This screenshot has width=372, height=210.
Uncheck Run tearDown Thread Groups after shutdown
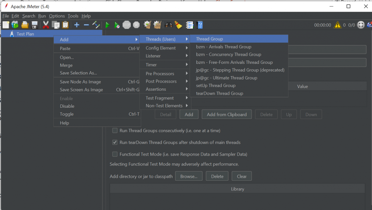(115, 143)
